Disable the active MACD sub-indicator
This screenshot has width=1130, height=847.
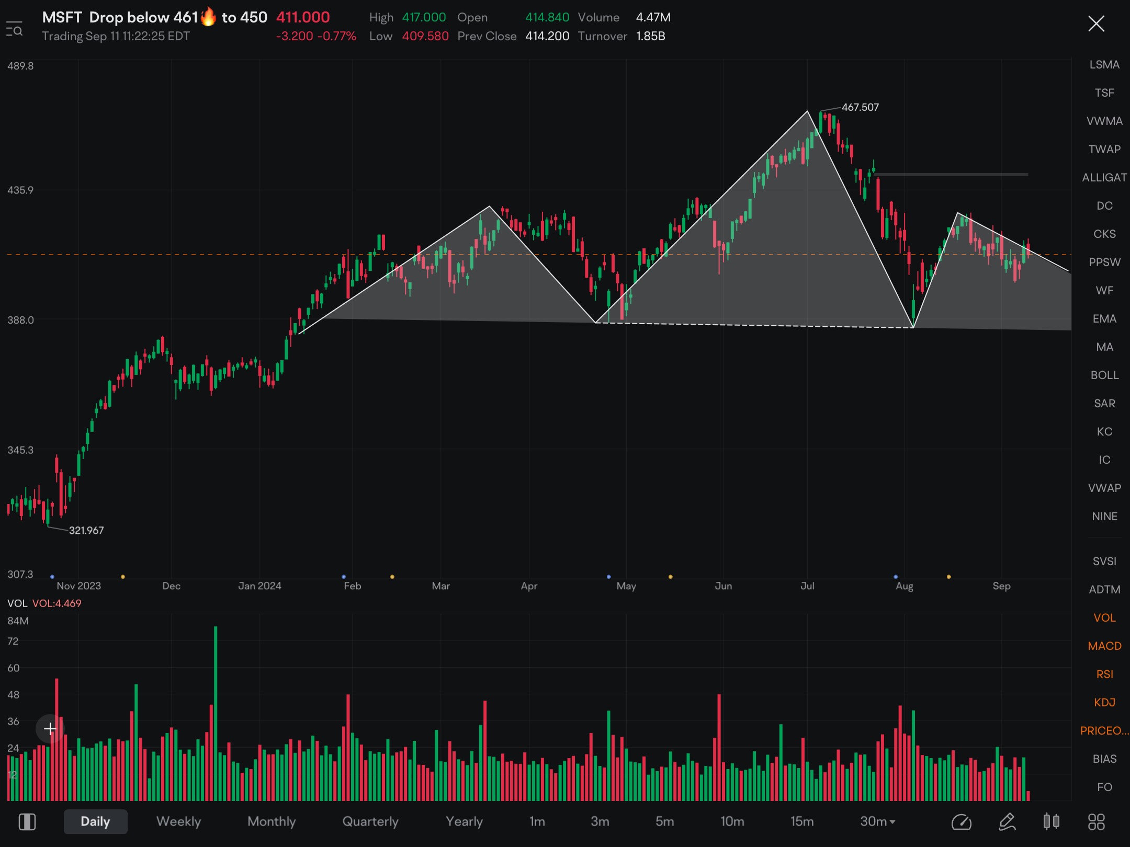[x=1104, y=646]
